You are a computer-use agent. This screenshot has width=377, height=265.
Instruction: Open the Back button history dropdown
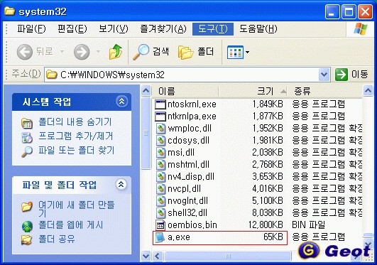coord(62,51)
